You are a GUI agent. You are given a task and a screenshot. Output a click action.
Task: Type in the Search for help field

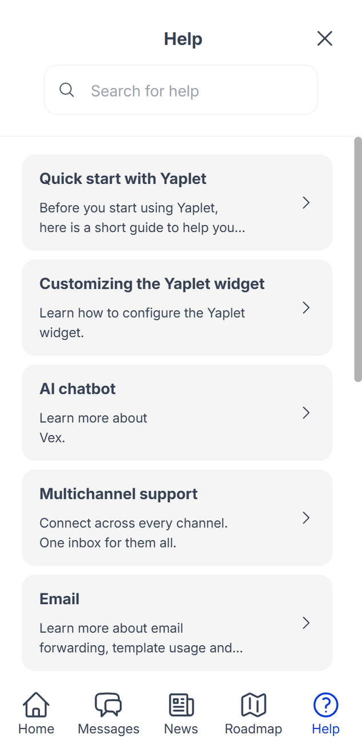click(x=194, y=91)
